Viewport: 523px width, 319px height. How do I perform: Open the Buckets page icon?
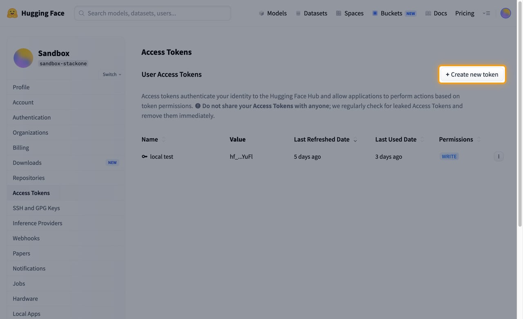(x=375, y=13)
